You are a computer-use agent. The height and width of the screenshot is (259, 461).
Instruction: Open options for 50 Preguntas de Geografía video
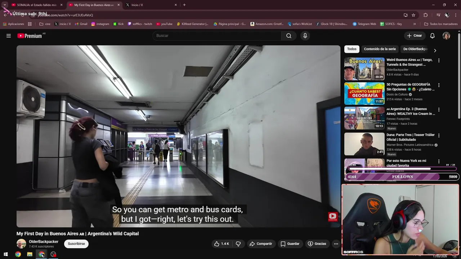coord(439,85)
